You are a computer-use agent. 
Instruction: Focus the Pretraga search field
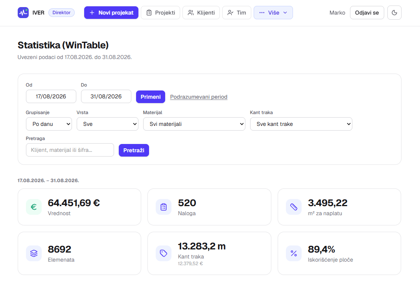click(70, 150)
